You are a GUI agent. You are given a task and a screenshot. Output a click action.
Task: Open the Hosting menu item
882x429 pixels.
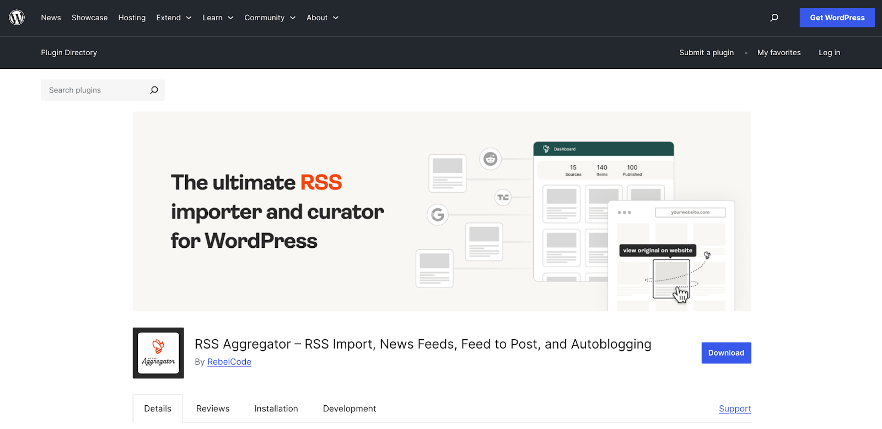click(132, 18)
